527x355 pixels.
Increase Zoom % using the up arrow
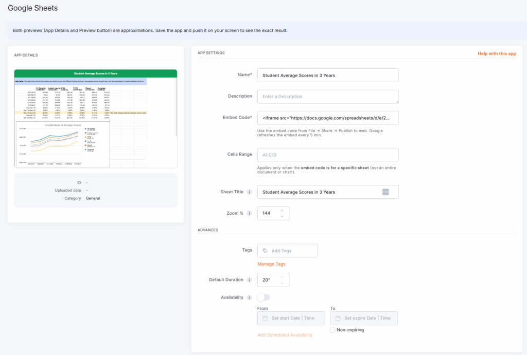tap(282, 210)
